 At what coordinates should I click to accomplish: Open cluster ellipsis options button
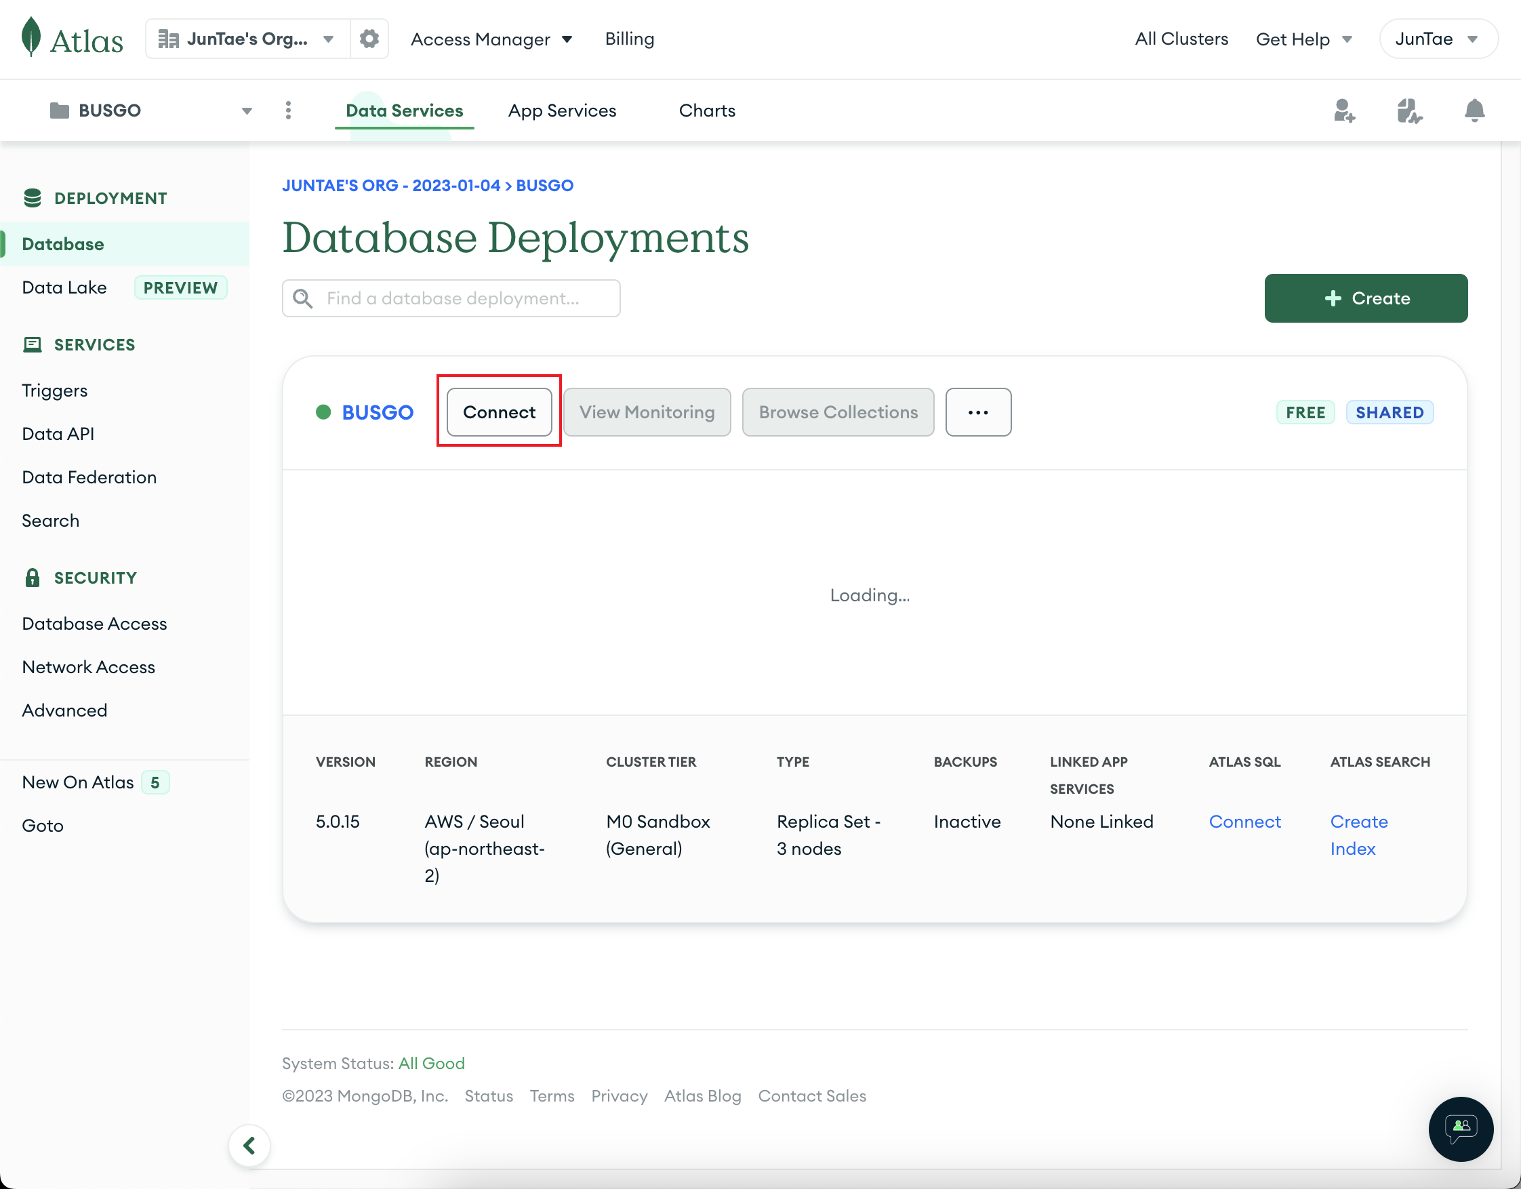(x=978, y=412)
